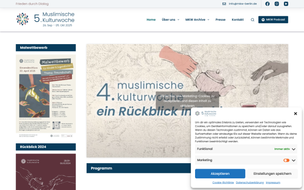
Task: Expand the Marketing cookie category
Action: (x=293, y=160)
